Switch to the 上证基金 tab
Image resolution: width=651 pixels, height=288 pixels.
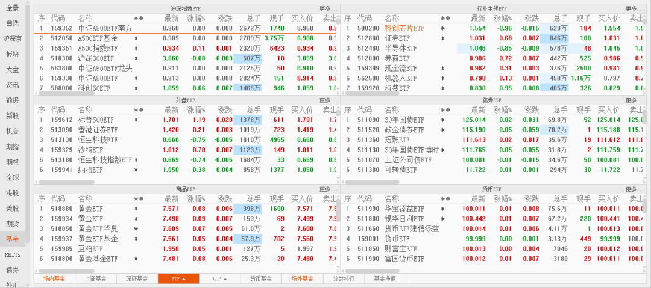[x=95, y=278]
